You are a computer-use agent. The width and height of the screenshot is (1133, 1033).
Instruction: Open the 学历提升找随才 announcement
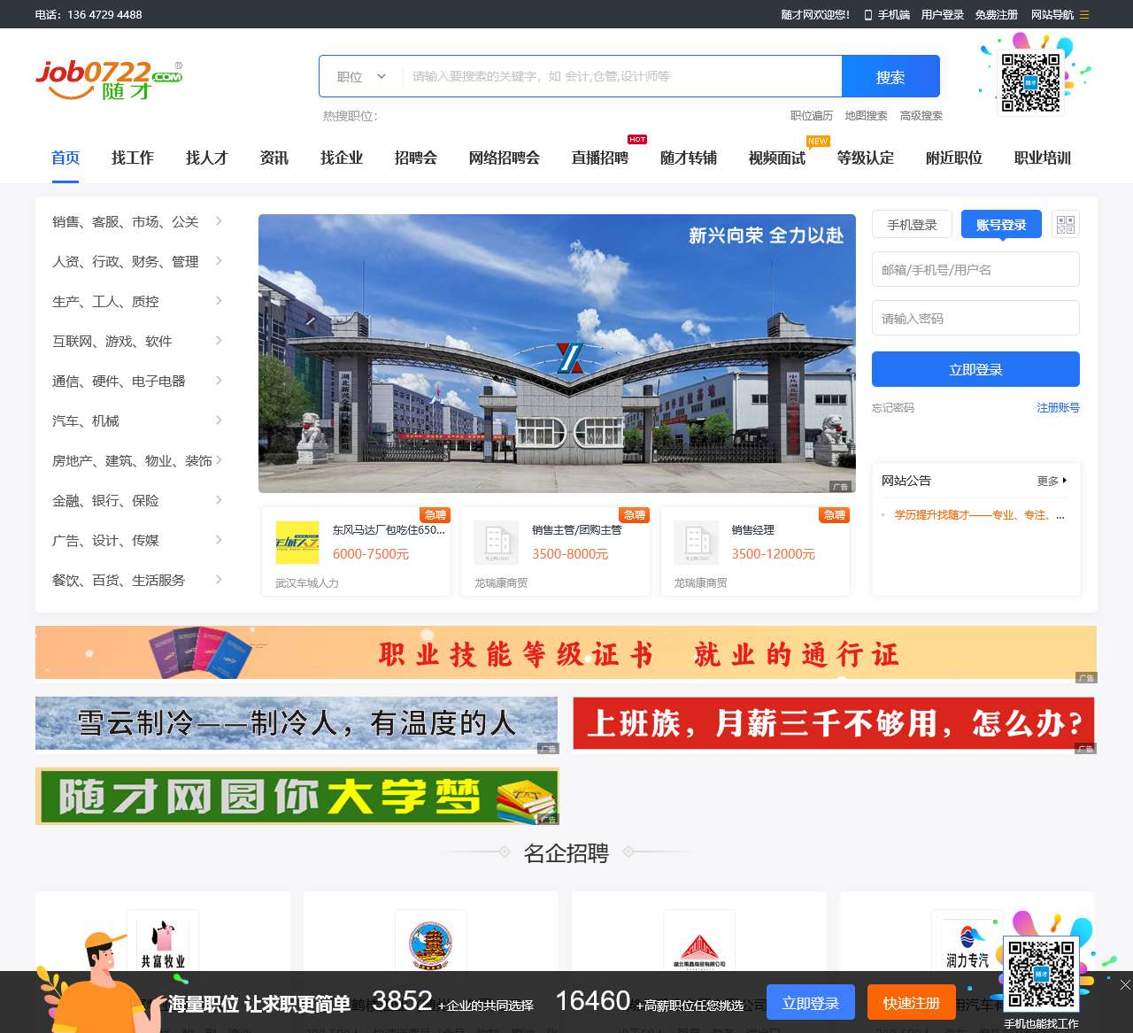click(979, 514)
